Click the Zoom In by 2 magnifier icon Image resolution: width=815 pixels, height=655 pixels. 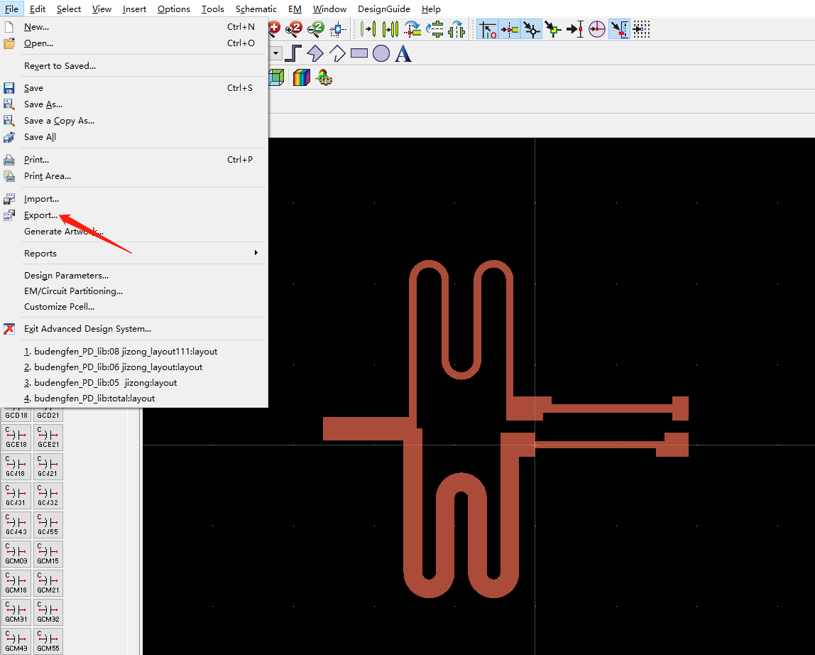pos(294,29)
